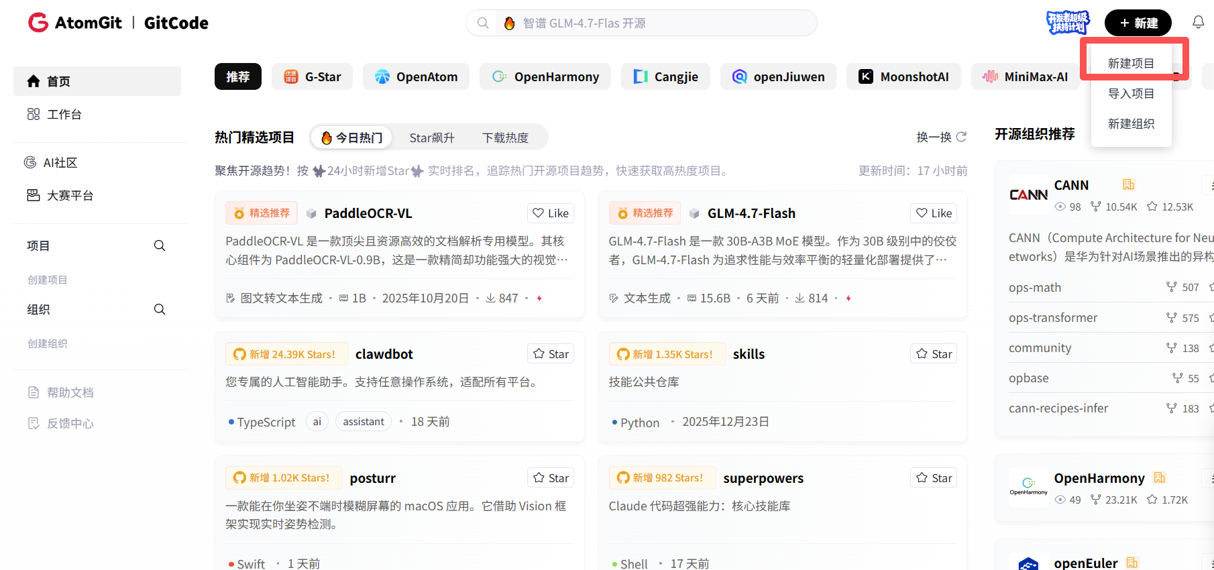This screenshot has height=570, width=1214.
Task: Click the CANN views eye icon
Action: tap(1060, 207)
